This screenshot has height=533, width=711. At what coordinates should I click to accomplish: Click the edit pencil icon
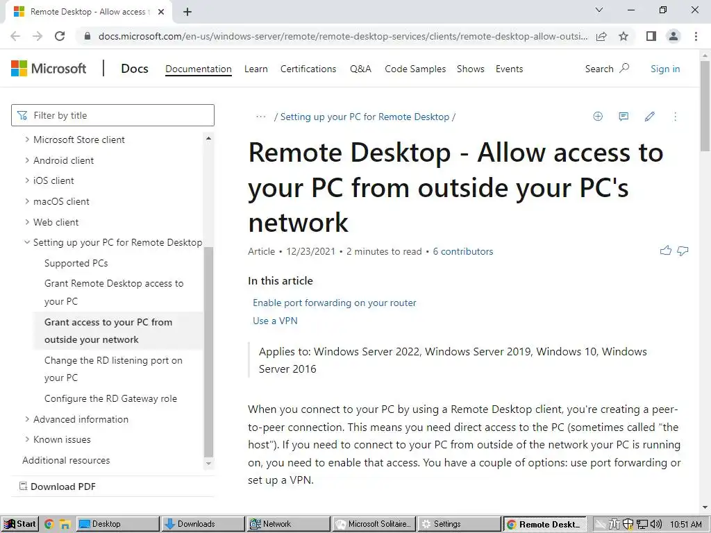point(649,117)
